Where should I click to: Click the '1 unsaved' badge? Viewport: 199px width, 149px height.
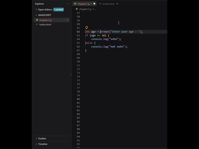point(58,10)
